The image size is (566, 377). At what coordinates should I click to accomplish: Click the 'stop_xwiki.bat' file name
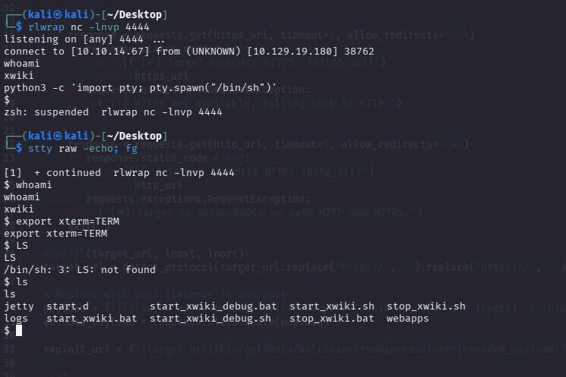click(332, 319)
